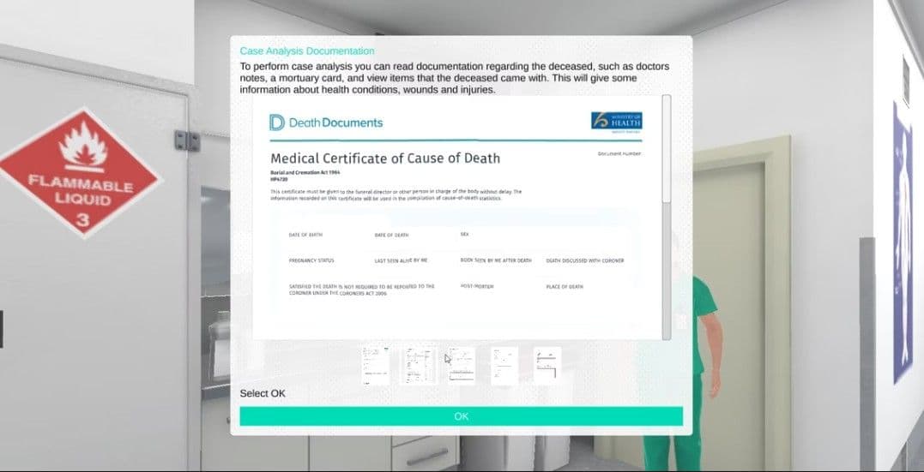Screen dimensions: 924x472
Task: Click the Date of Birth field
Action: (x=305, y=235)
